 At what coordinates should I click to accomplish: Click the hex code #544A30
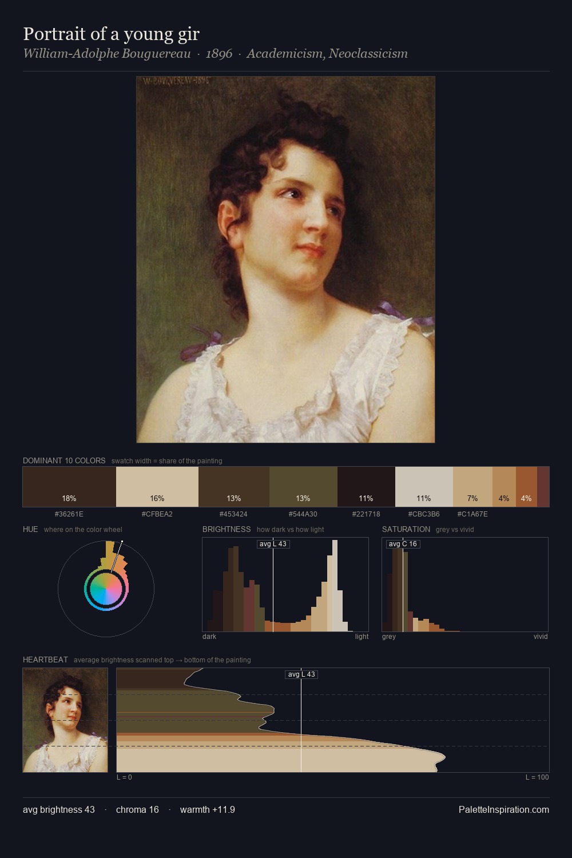[x=303, y=514]
